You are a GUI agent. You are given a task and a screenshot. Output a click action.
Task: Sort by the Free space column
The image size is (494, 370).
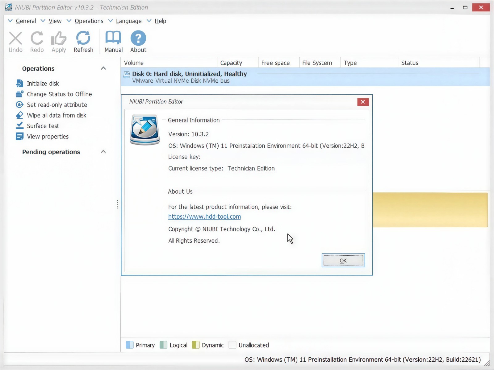pos(278,63)
